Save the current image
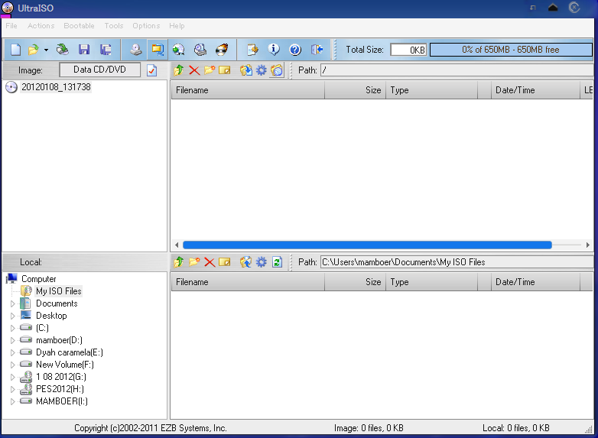This screenshot has height=438, width=598. (x=84, y=50)
